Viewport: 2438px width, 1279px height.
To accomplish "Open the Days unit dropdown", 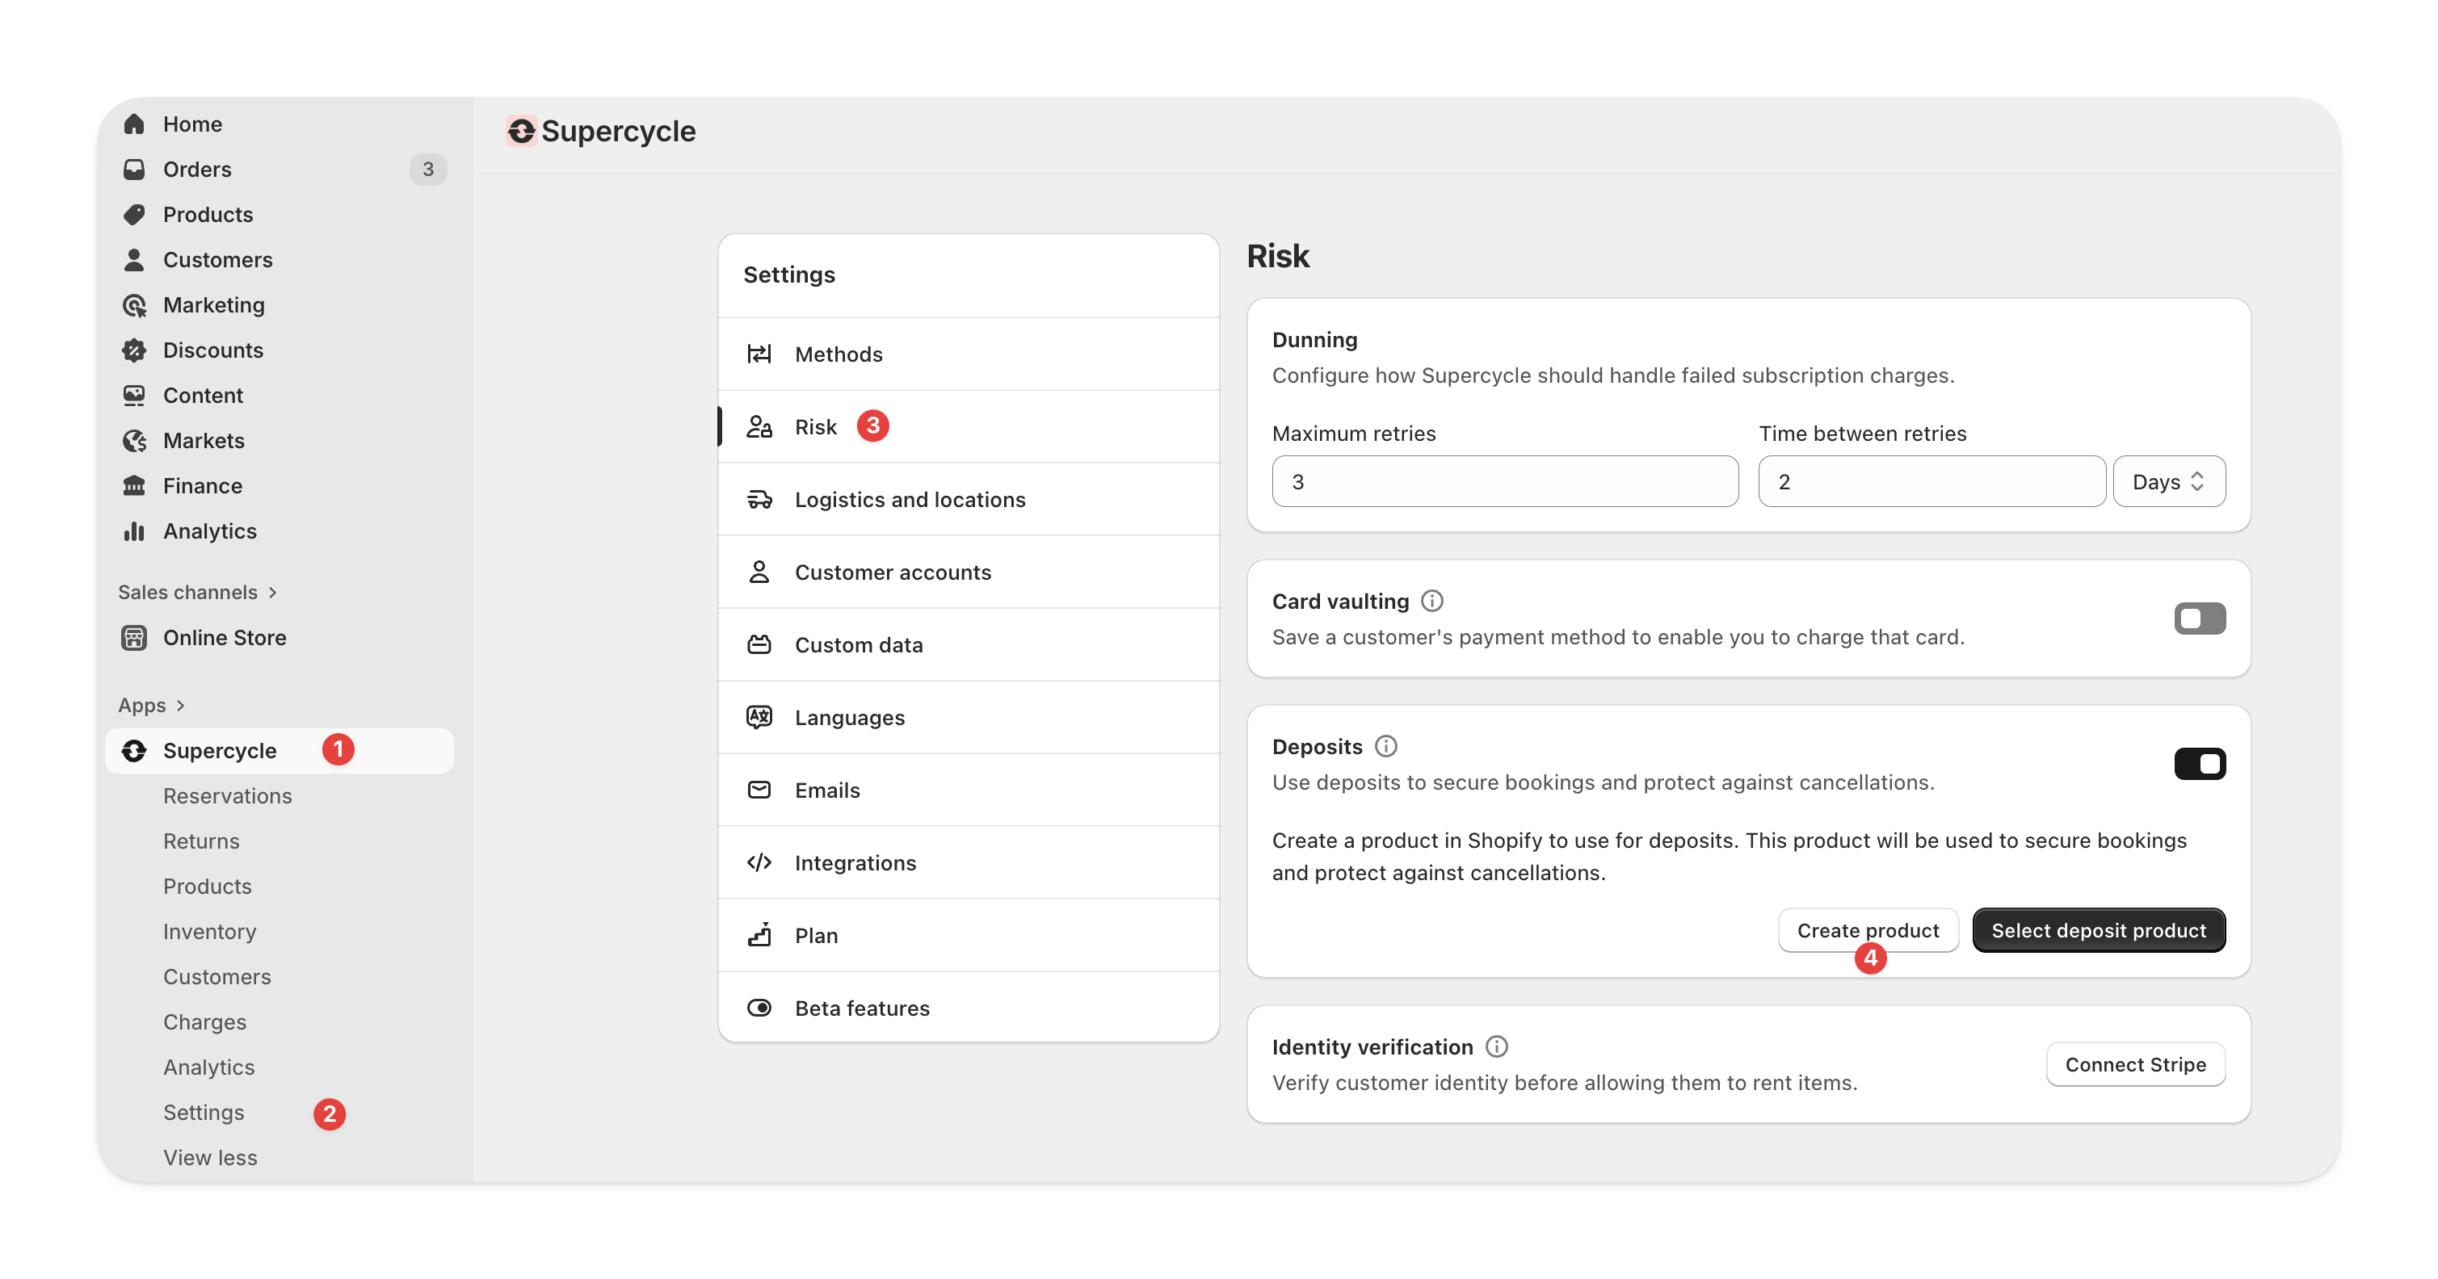I will [2168, 483].
